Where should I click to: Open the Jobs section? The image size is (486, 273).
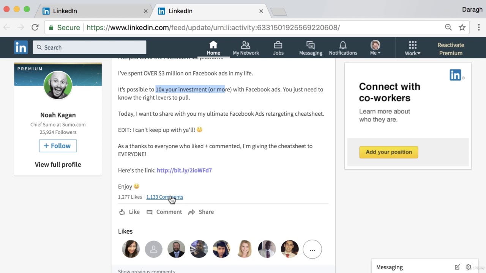278,48
